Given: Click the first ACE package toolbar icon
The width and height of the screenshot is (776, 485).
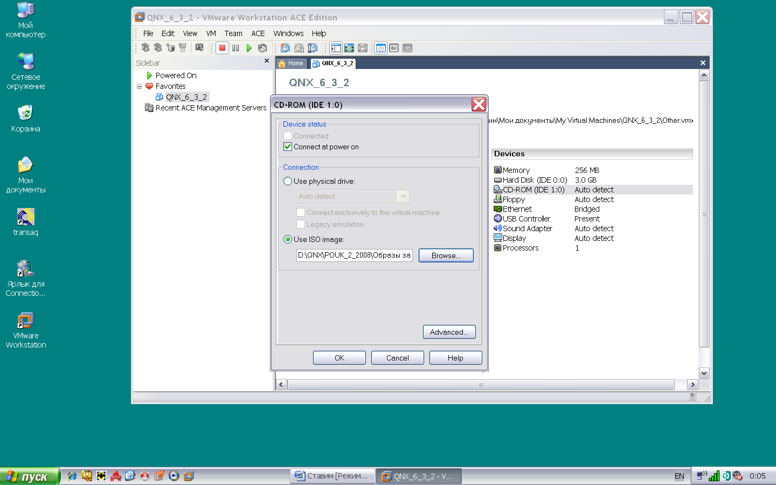Looking at the screenshot, I should [x=145, y=47].
